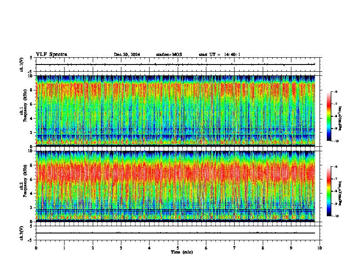Click the time axis tick label '5'
The width and height of the screenshot is (360, 278).
point(178,248)
